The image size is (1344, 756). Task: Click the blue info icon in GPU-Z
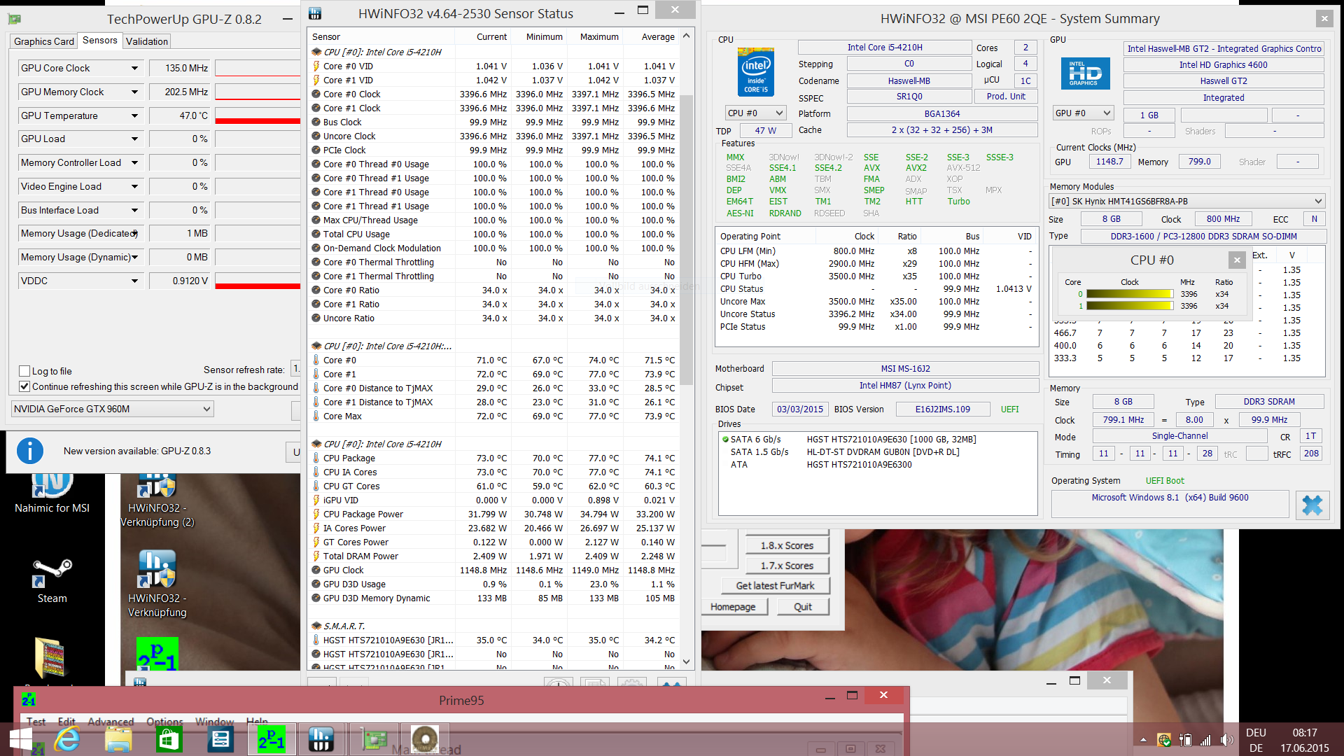(30, 451)
